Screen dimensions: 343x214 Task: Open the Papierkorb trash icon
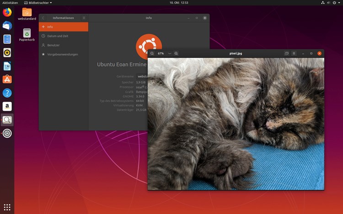(x=27, y=35)
